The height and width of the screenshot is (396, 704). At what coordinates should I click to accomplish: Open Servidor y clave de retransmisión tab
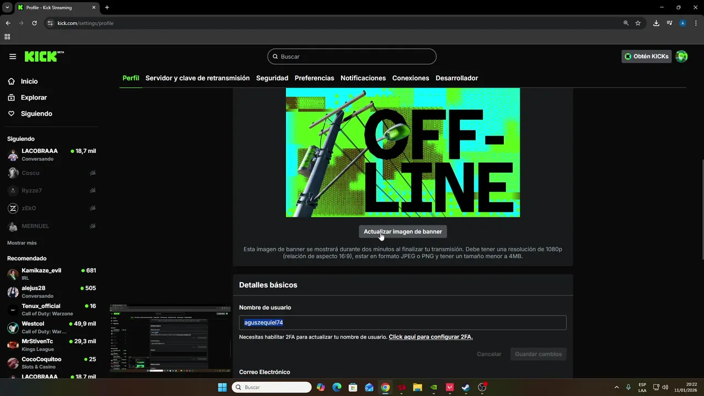[x=197, y=78]
